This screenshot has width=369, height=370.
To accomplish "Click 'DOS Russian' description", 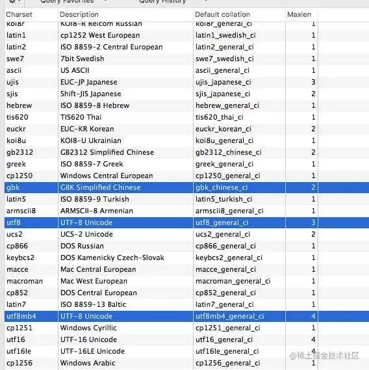I will (82, 246).
